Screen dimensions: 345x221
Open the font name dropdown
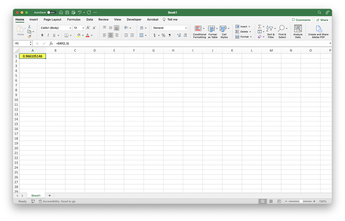[x=70, y=28]
